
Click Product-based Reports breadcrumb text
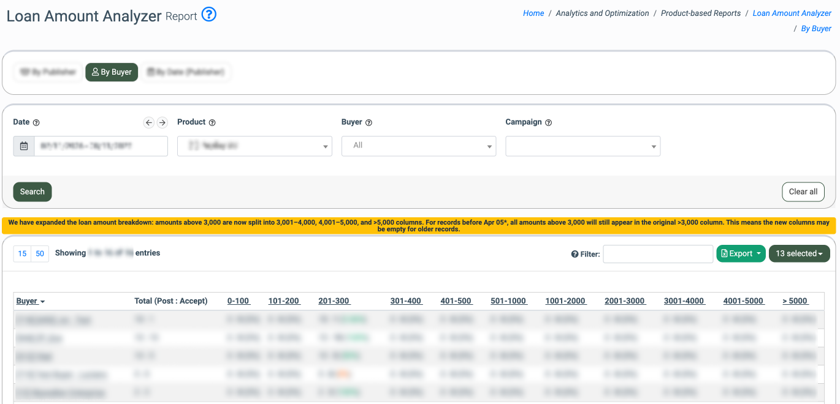coord(701,13)
